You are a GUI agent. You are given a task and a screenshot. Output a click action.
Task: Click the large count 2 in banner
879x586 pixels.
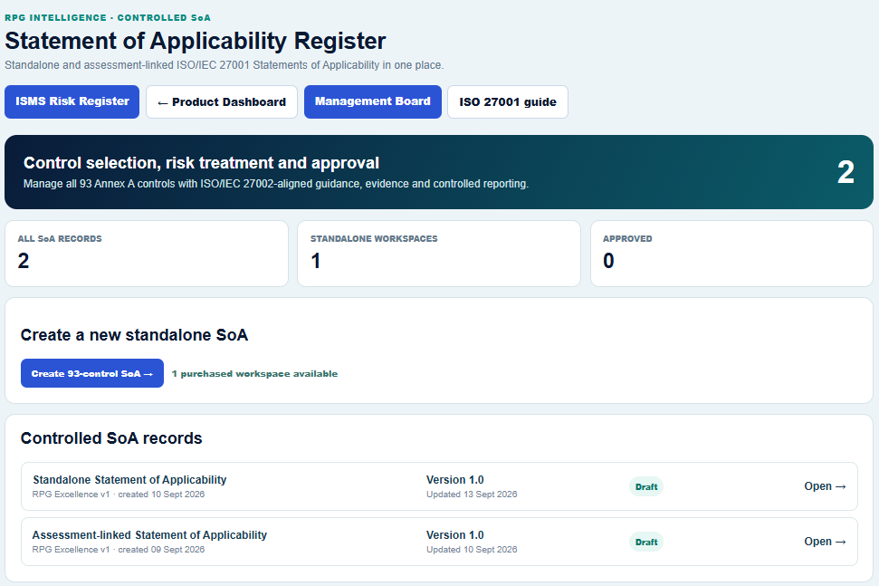tap(846, 172)
